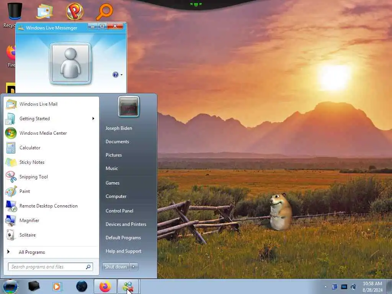Open Recycle Bin desktop icon
The image size is (392, 294).
click(x=15, y=11)
